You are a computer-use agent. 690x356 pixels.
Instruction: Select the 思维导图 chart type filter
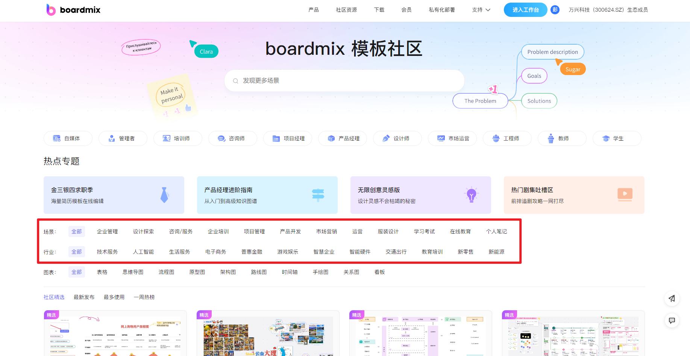click(132, 272)
